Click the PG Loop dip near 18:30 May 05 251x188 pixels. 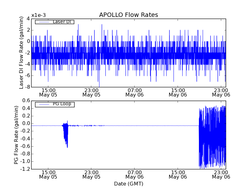coord(66,134)
